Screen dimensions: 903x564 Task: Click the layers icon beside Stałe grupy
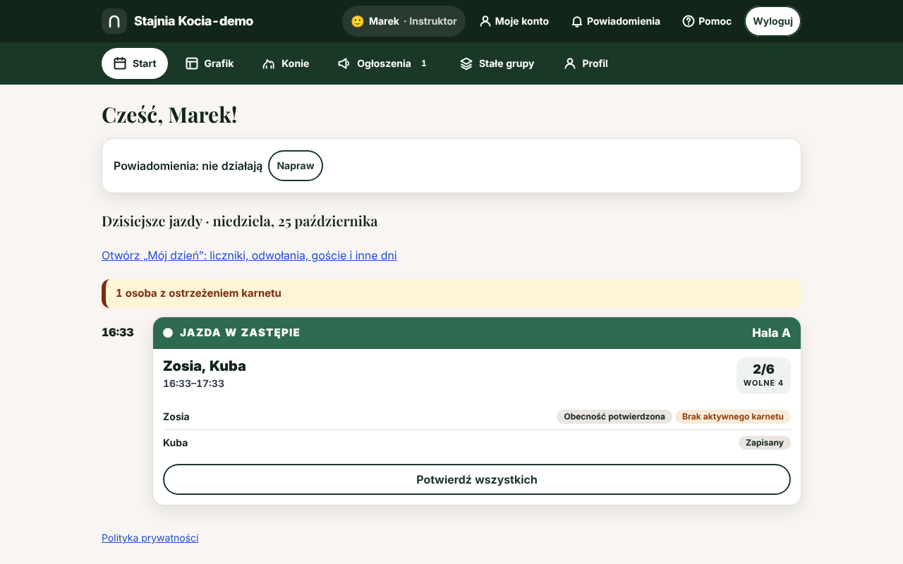pyautogui.click(x=466, y=63)
